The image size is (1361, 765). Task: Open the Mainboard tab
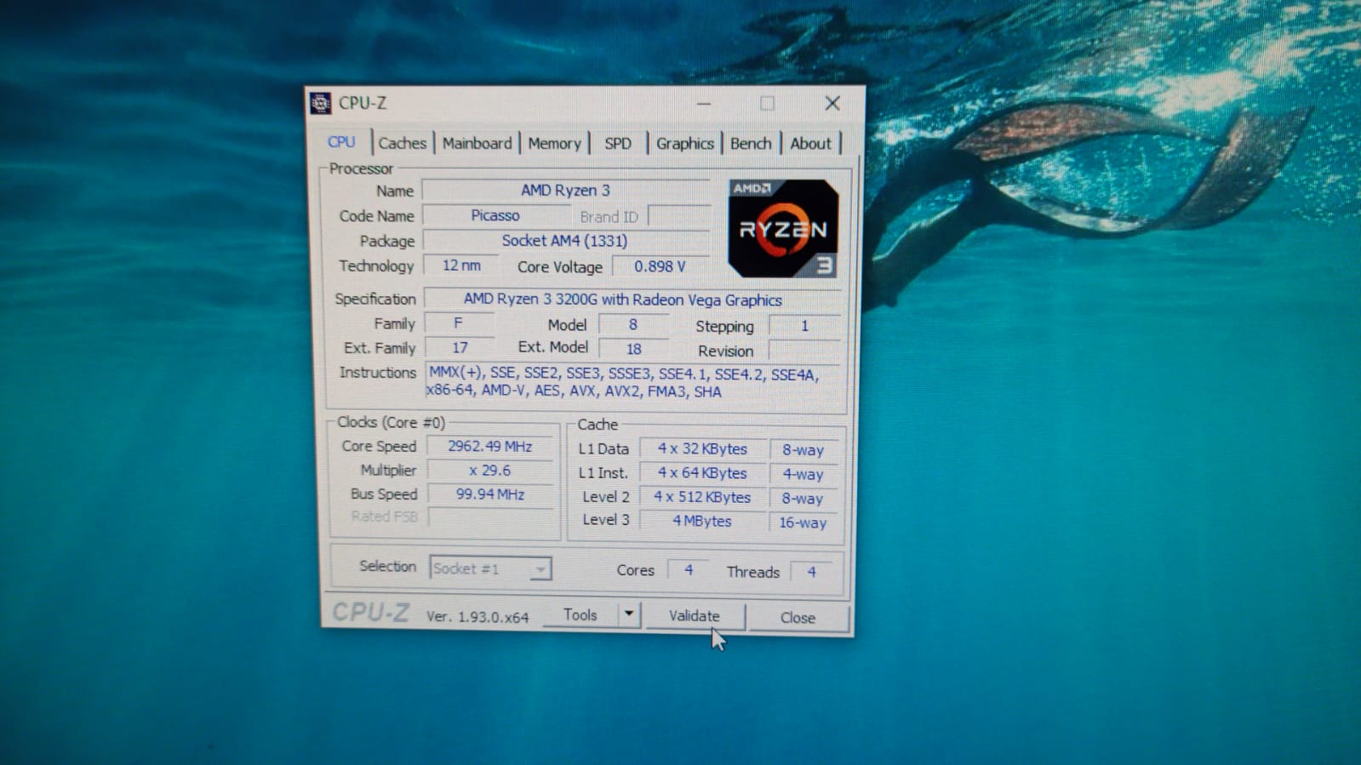point(477,143)
